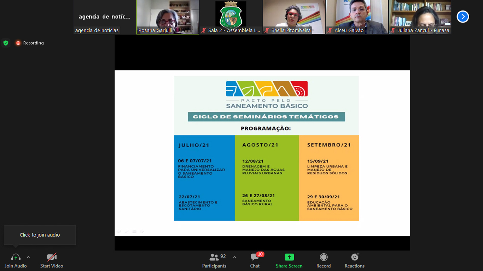The height and width of the screenshot is (271, 483).
Task: Click the shared Saneamento Básico slide
Action: coord(266,148)
